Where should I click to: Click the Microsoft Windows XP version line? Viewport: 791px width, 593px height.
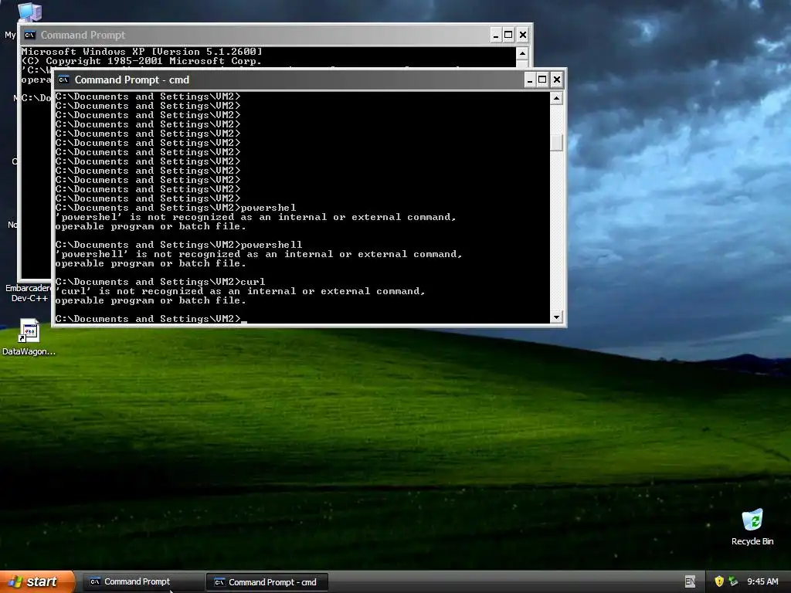pyautogui.click(x=142, y=52)
